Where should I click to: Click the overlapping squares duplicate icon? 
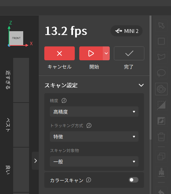(x=161, y=156)
